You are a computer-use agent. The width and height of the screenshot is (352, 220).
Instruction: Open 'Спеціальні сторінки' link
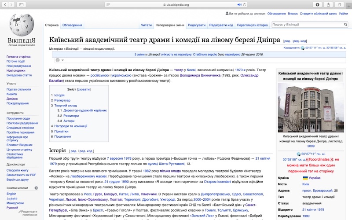(x=20, y=128)
